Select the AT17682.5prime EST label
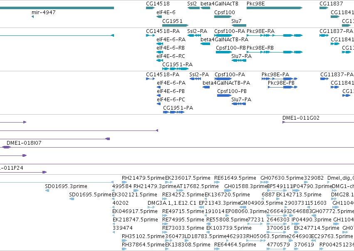The width and height of the screenshot is (354, 251). 198,186
